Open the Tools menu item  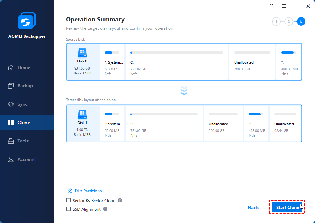point(27,141)
